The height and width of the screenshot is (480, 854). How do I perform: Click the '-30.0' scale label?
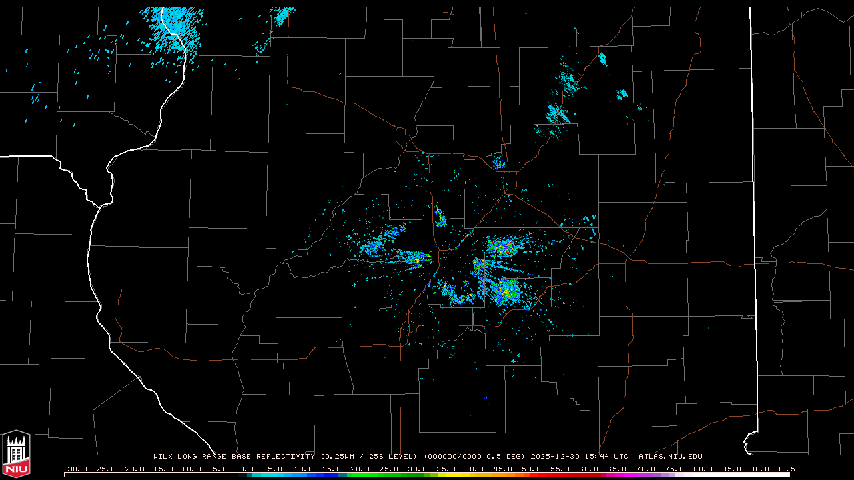pos(75,469)
